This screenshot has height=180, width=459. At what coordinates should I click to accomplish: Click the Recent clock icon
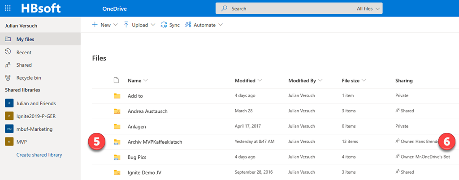pos(8,52)
